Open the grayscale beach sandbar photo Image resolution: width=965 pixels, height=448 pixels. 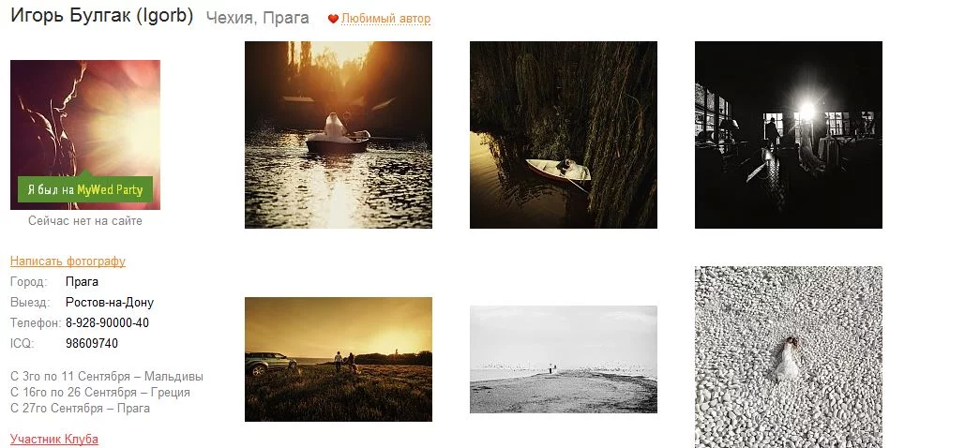pyautogui.click(x=563, y=359)
